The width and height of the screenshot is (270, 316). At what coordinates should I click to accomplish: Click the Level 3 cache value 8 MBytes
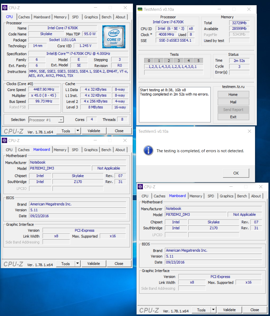96,107
